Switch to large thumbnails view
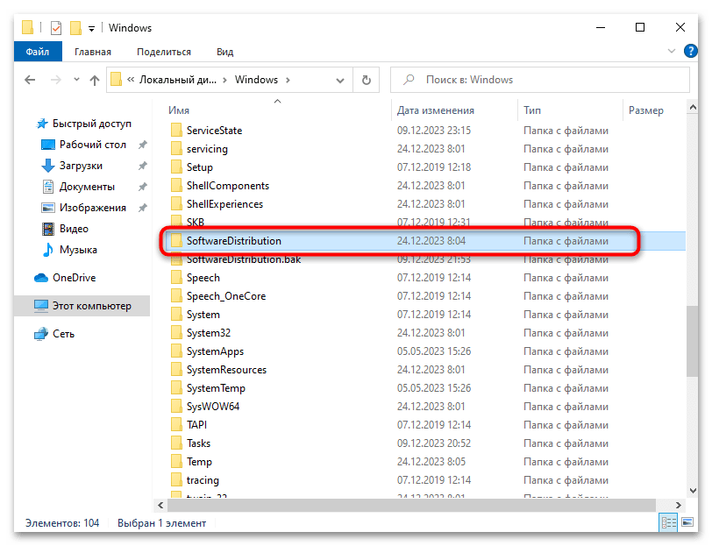Viewport: 712px width, 546px height. 687,522
